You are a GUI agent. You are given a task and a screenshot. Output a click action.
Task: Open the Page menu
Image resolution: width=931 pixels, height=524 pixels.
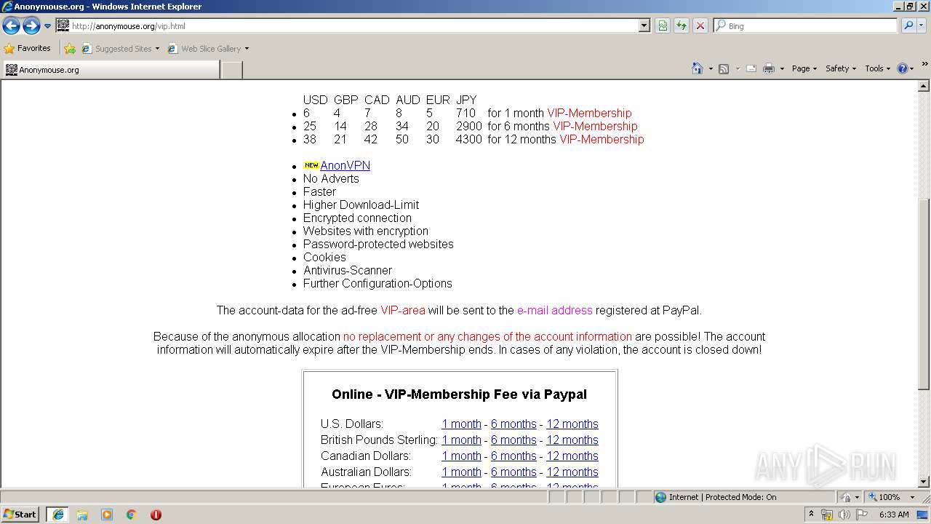coord(804,68)
